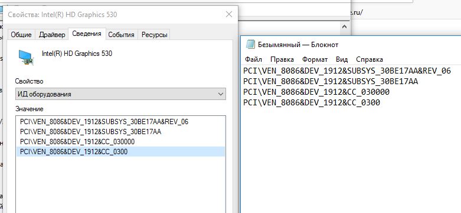Select highlighted list value ending with CC_0300
This screenshot has width=461, height=213.
120,152
